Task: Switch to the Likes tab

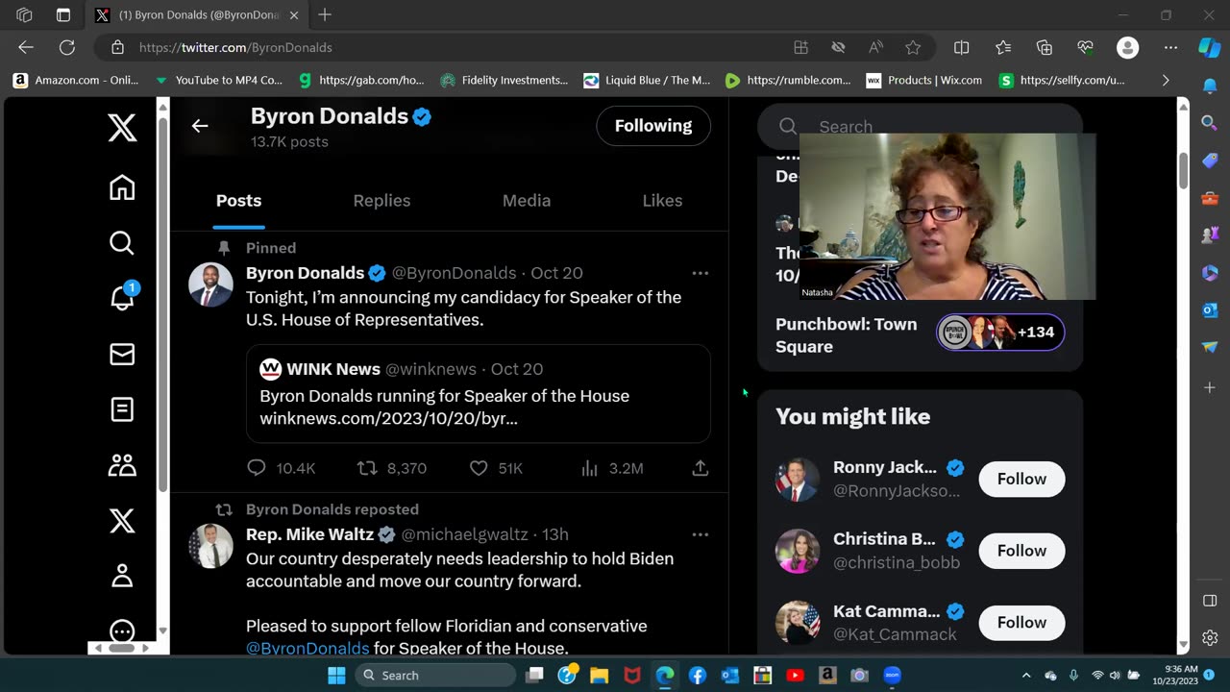Action: click(x=662, y=201)
